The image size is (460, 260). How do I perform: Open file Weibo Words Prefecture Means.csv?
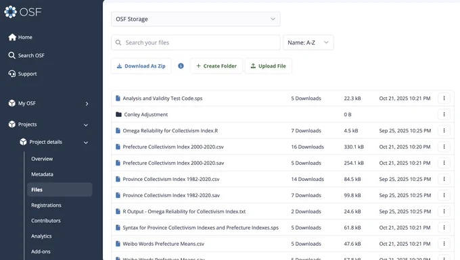164,244
